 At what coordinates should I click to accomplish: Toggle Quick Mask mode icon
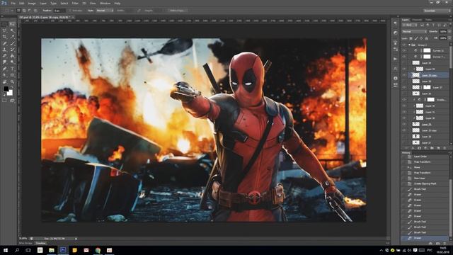tap(5, 101)
